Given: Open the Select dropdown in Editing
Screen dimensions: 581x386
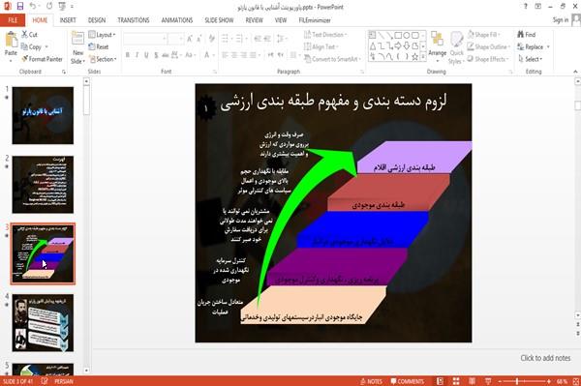Looking at the screenshot, I should [x=531, y=59].
